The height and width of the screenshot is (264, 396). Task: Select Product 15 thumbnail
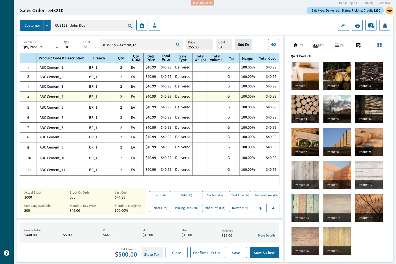coord(369,208)
